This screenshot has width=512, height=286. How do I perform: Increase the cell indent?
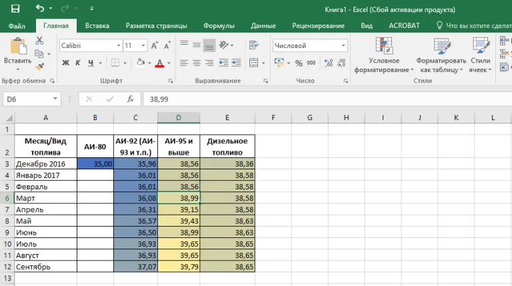coord(236,63)
